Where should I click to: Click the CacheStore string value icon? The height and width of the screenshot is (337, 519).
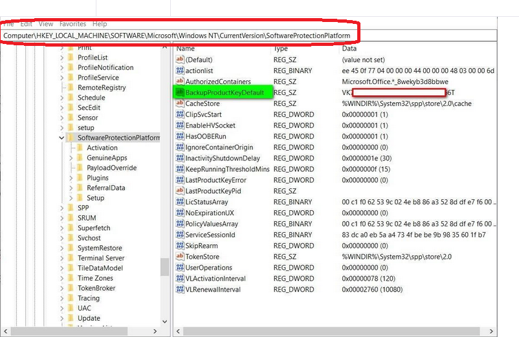coord(180,103)
